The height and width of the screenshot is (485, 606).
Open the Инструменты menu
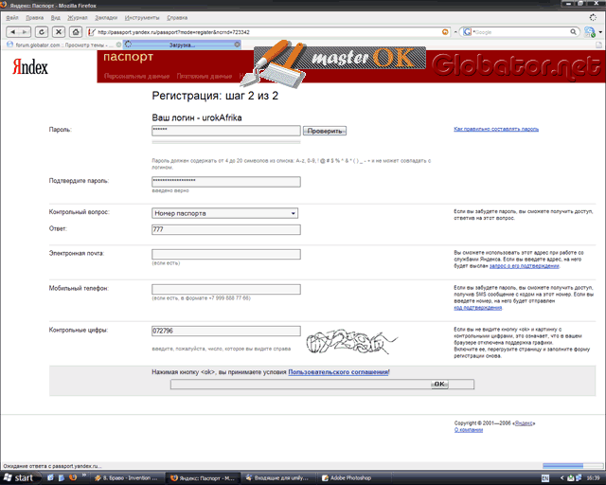pyautogui.click(x=142, y=18)
